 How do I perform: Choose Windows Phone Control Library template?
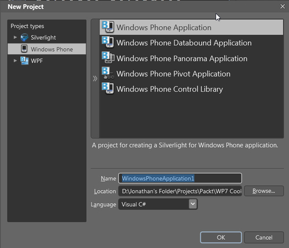[191, 89]
